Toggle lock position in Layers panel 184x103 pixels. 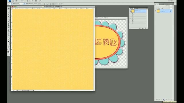click(x=161, y=8)
